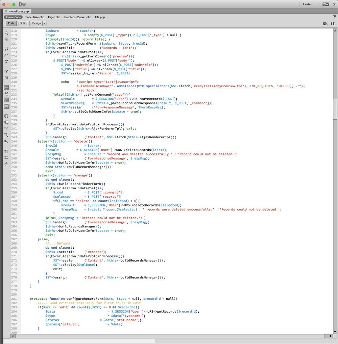Click the related files filter funnel icon
Image resolution: width=338 pixels, height=344 pixels.
click(335, 17)
